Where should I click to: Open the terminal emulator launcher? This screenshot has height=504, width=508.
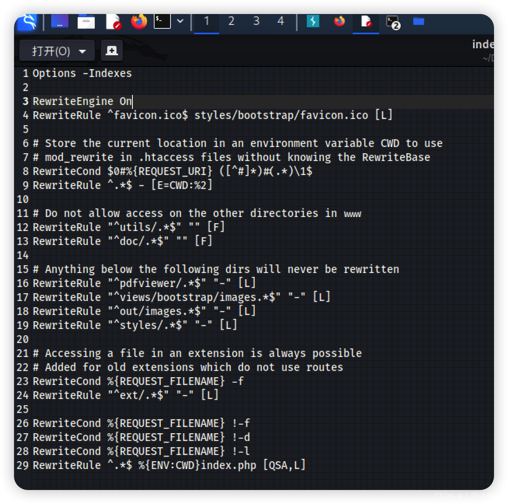[x=162, y=21]
